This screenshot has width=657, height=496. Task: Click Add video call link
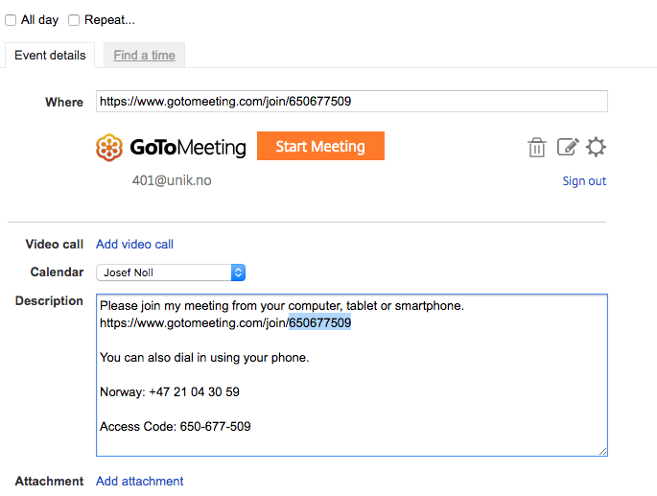point(134,244)
